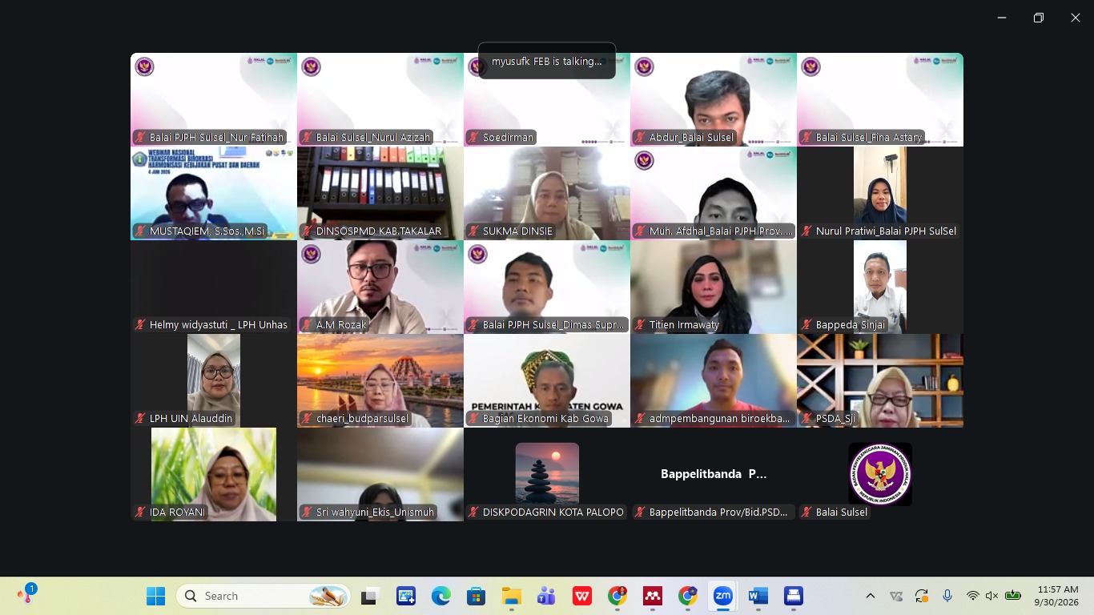Click the name label Balai Sulsel_Nurul Azizah
The image size is (1094, 615).
pyautogui.click(x=373, y=137)
